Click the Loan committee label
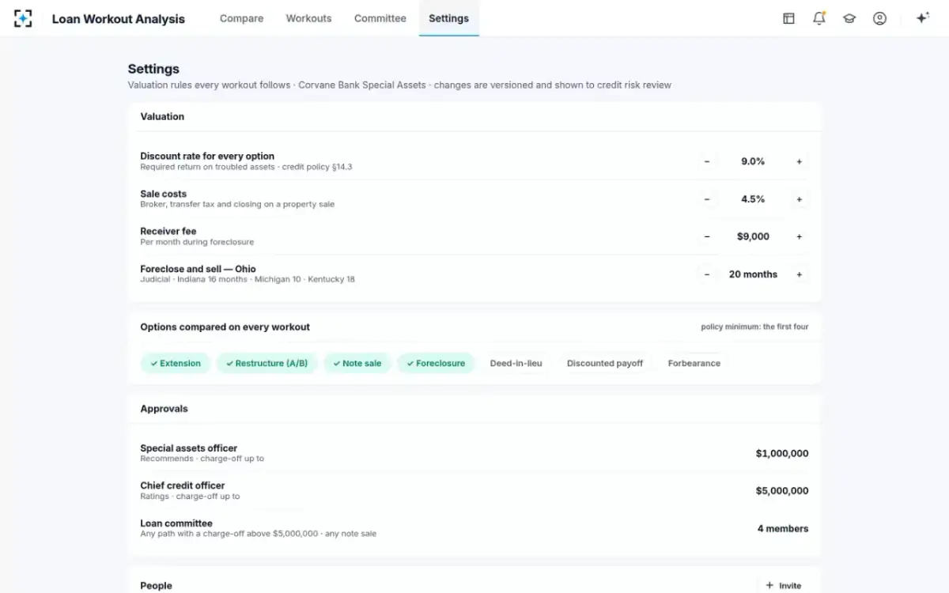The width and height of the screenshot is (949, 593). click(x=176, y=523)
